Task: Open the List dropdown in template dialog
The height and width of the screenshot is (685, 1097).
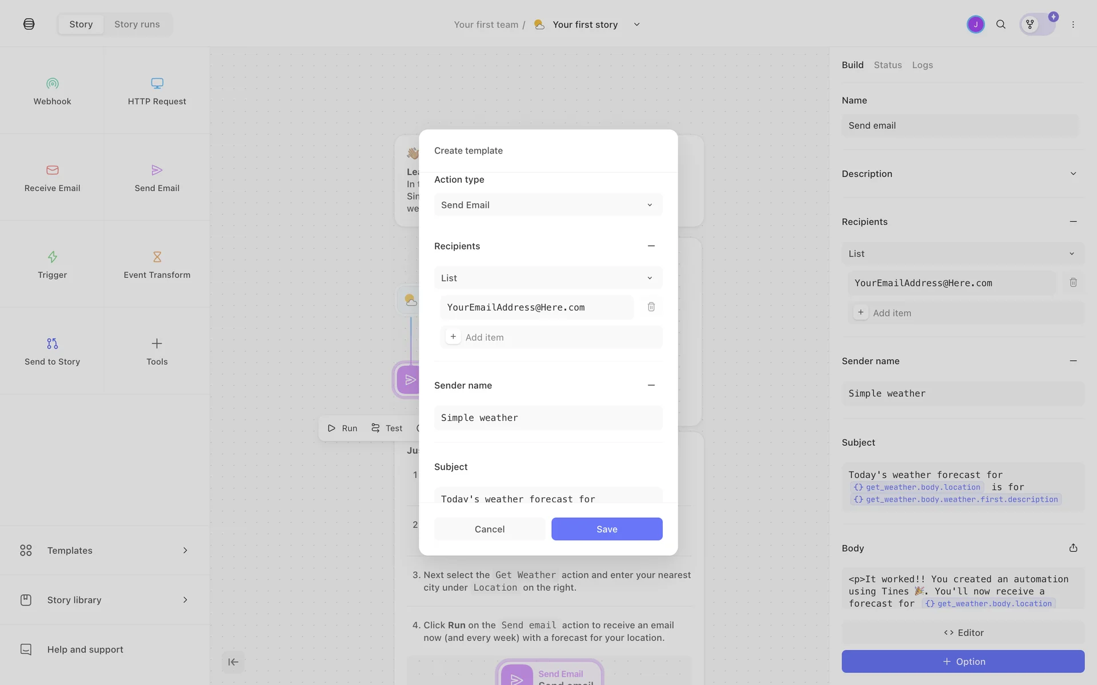Action: coord(548,278)
